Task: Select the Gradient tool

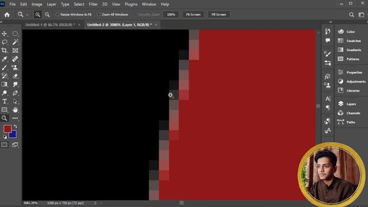Action: coord(4,85)
